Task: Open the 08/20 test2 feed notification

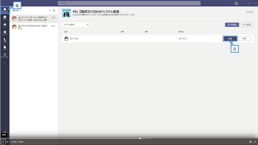Action: [x=34, y=27]
